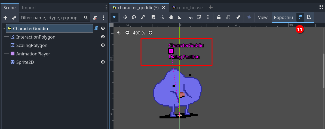Add a new scene tab

click(211, 7)
